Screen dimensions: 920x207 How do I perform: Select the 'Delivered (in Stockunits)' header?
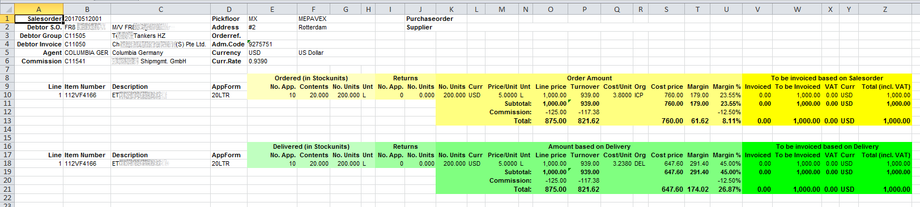[x=311, y=146]
